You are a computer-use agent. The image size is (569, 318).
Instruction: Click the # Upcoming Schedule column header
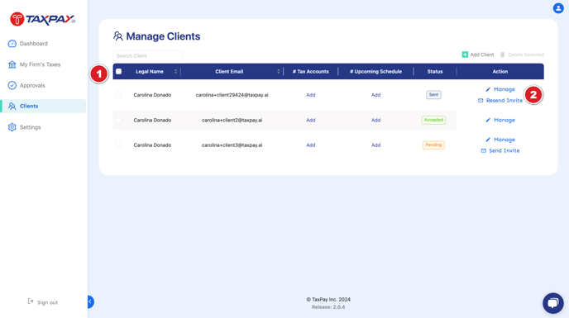(x=375, y=71)
